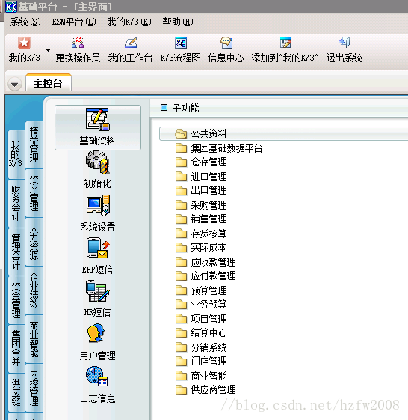Open the 我的K/3 star toolbar icon

point(24,43)
